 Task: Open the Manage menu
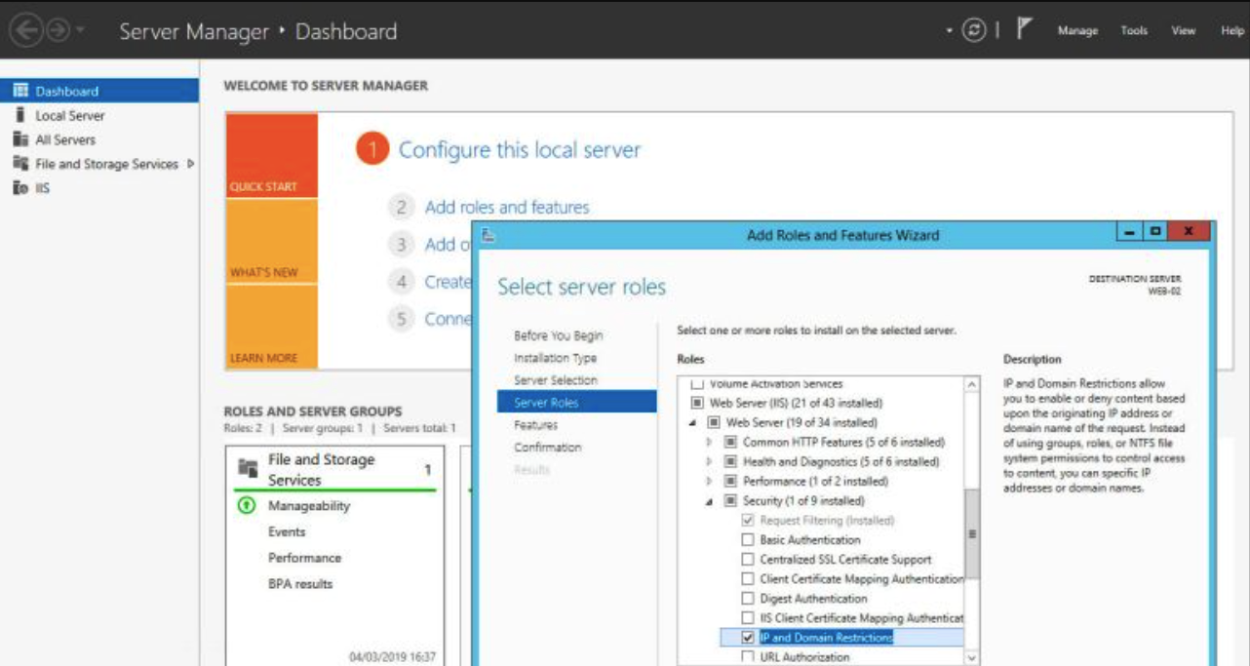(x=1077, y=30)
